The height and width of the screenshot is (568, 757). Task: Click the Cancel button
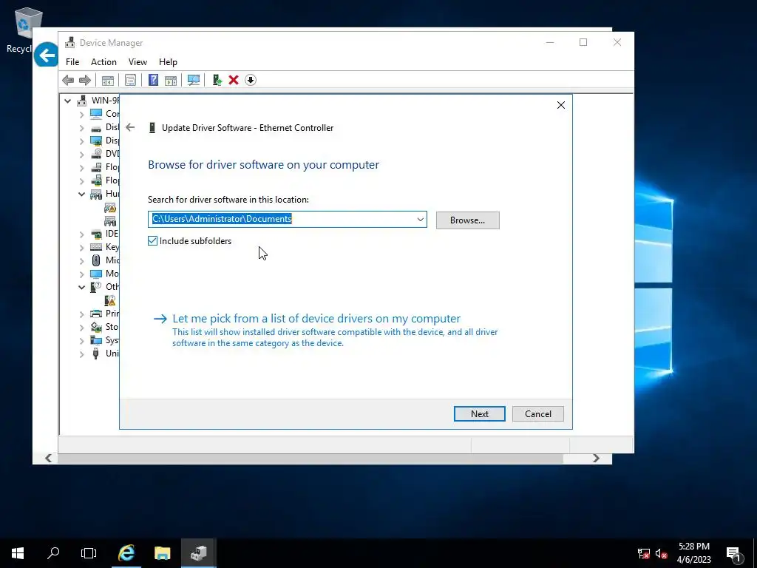pos(538,414)
